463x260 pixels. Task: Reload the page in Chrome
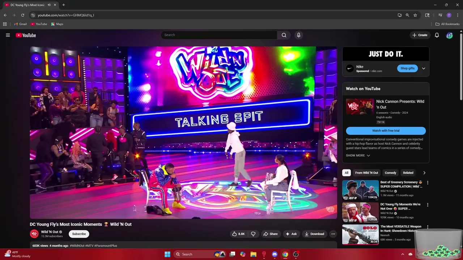tap(22, 15)
